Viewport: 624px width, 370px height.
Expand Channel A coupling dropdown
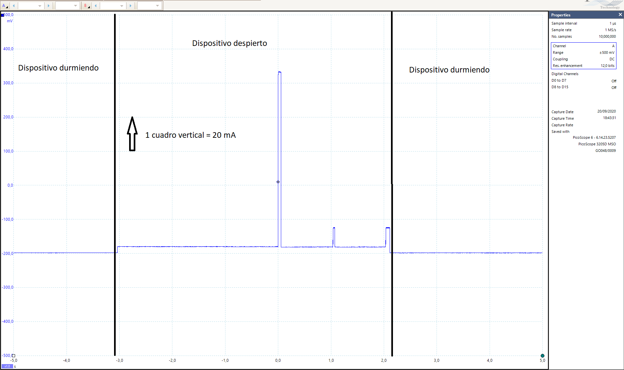[68, 6]
